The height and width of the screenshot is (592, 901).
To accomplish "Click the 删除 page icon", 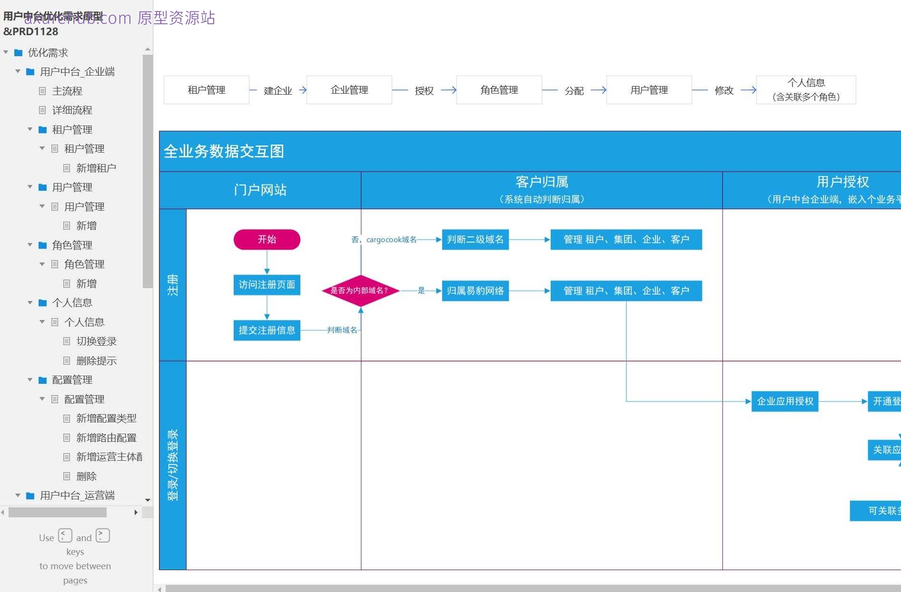I will 67,476.
